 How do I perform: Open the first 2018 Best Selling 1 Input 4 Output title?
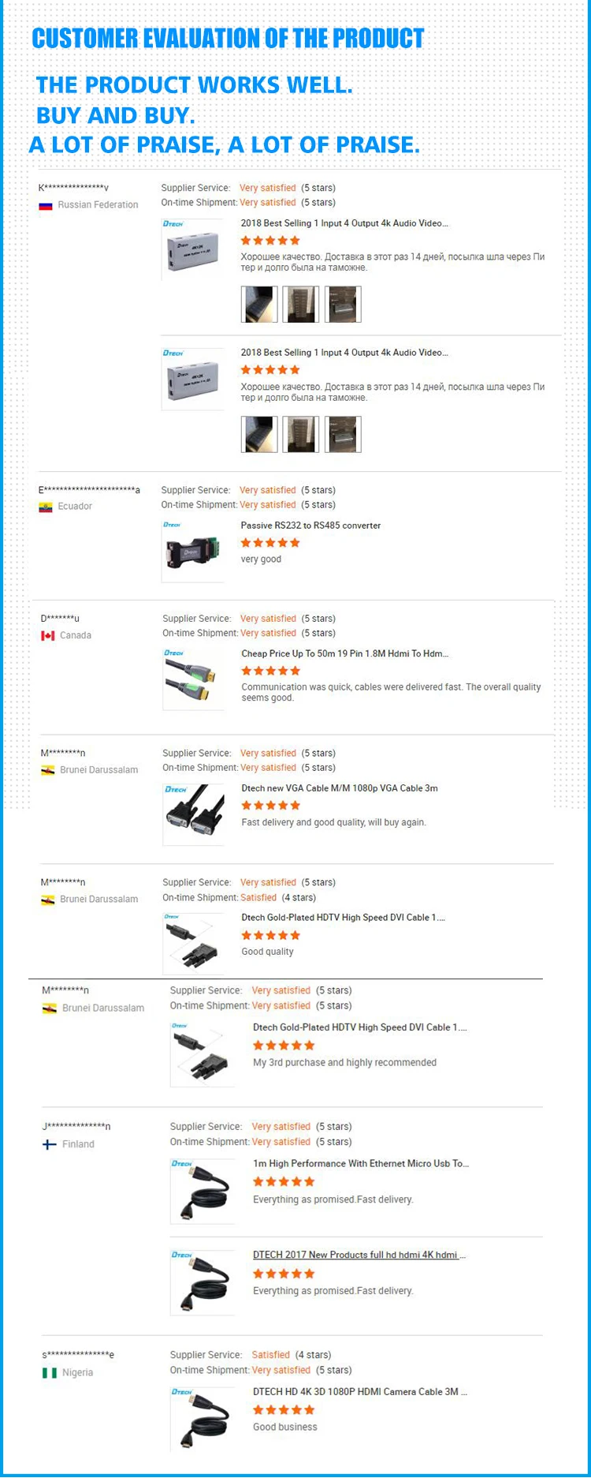tap(344, 223)
